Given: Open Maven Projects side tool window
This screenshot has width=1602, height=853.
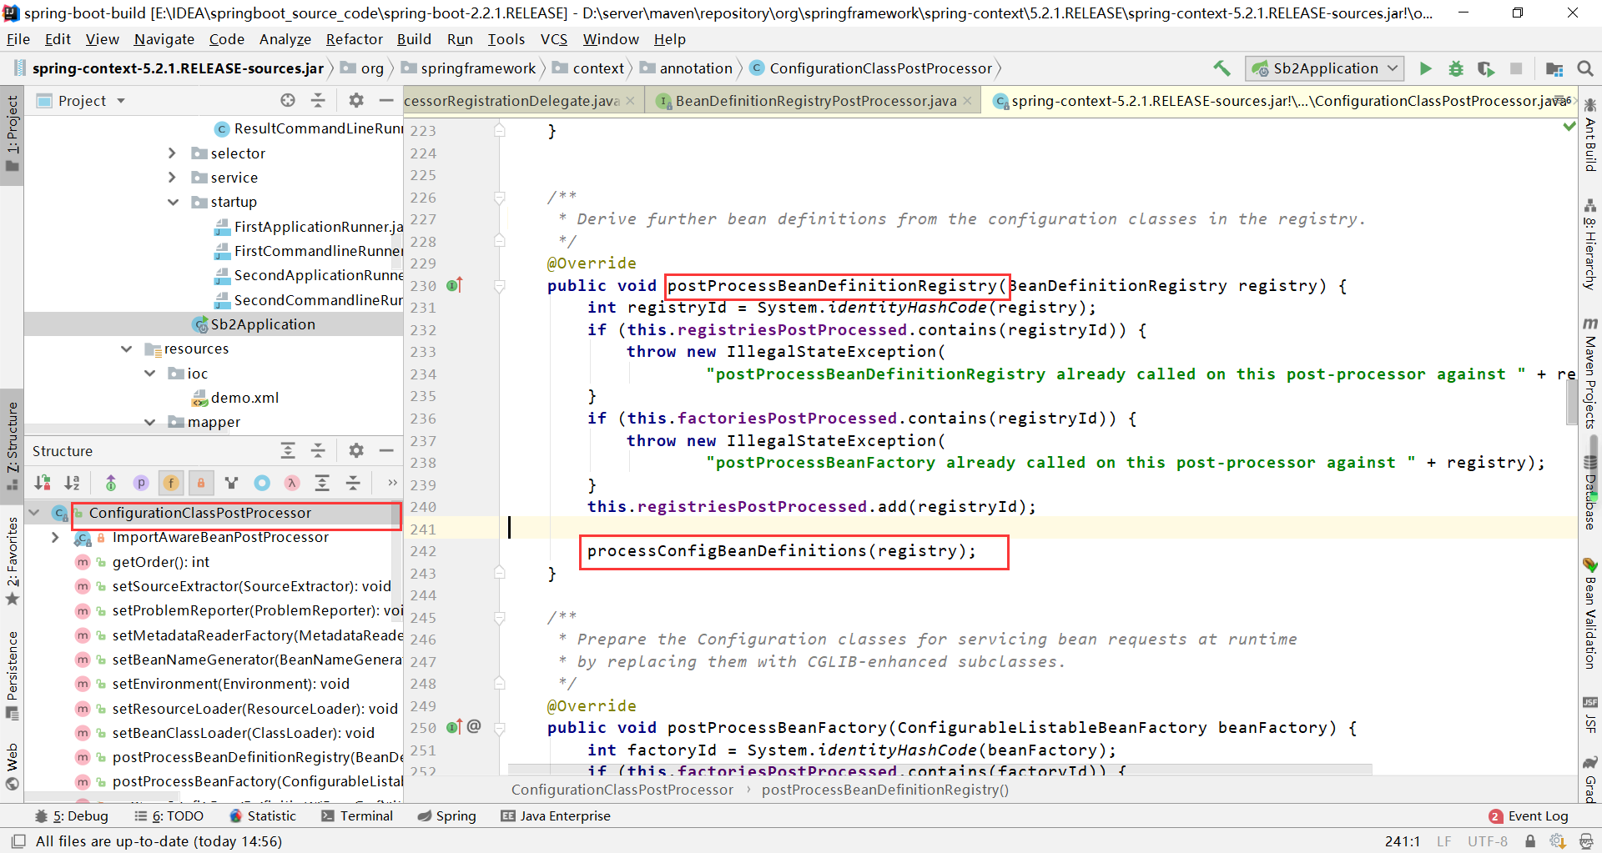Looking at the screenshot, I should (x=1590, y=374).
